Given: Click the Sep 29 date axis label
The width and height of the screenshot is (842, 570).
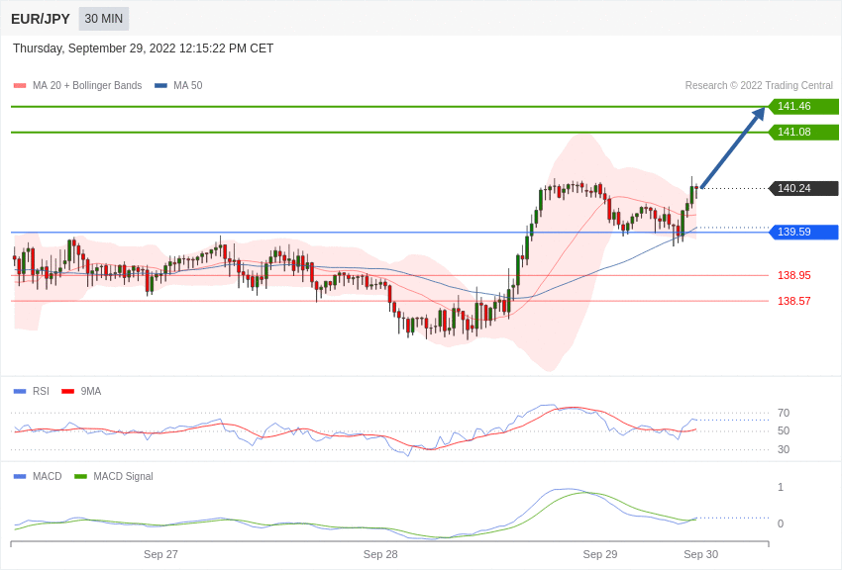Looking at the screenshot, I should coord(600,554).
